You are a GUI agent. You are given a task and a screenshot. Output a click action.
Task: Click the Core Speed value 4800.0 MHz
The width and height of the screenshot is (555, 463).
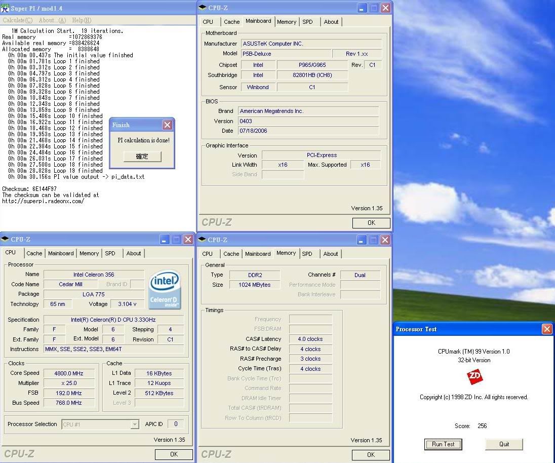click(69, 373)
